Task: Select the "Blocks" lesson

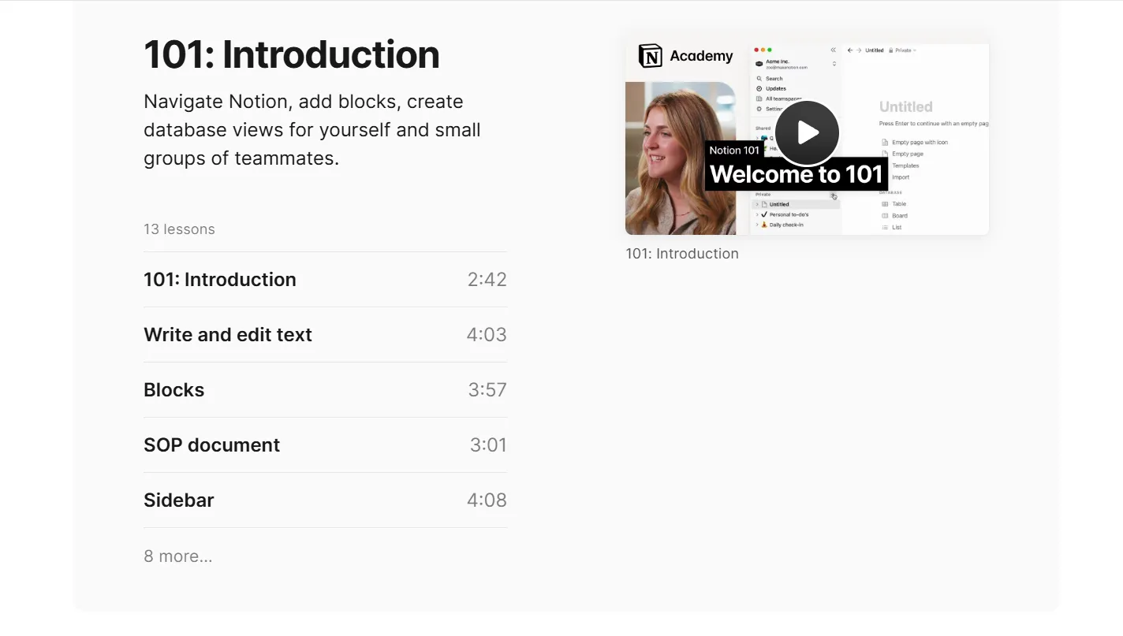Action: [x=174, y=390]
